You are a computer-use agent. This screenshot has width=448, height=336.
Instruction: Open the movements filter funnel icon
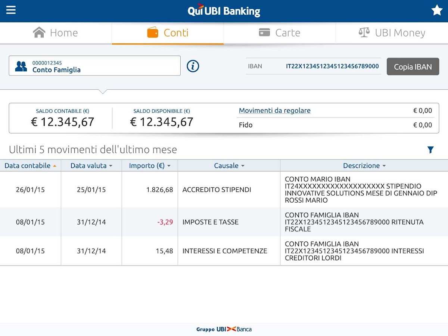tap(430, 150)
